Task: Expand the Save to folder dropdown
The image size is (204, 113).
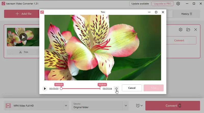Action: coord(126,106)
